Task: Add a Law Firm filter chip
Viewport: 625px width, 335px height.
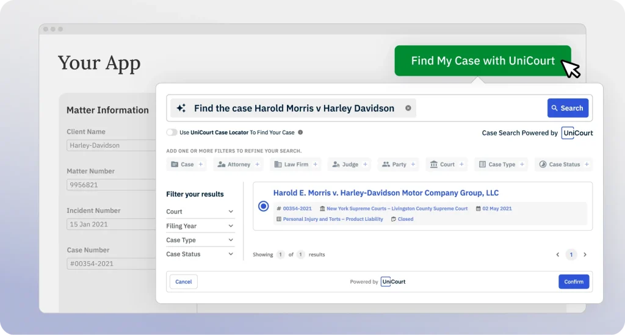Action: click(x=296, y=164)
